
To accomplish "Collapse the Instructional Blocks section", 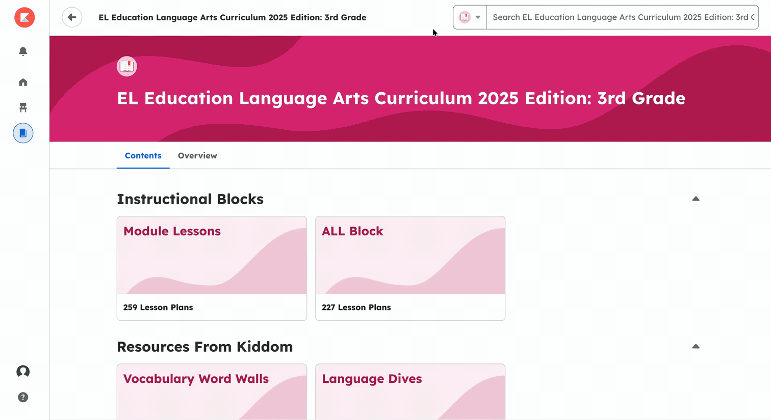I will pyautogui.click(x=696, y=199).
